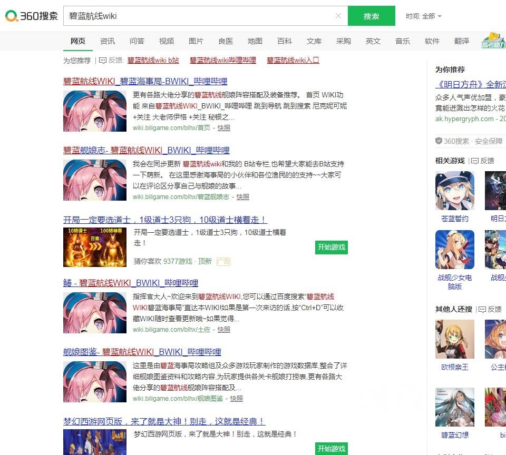Click the green 搜索 button
This screenshot has height=455, width=506.
click(371, 16)
